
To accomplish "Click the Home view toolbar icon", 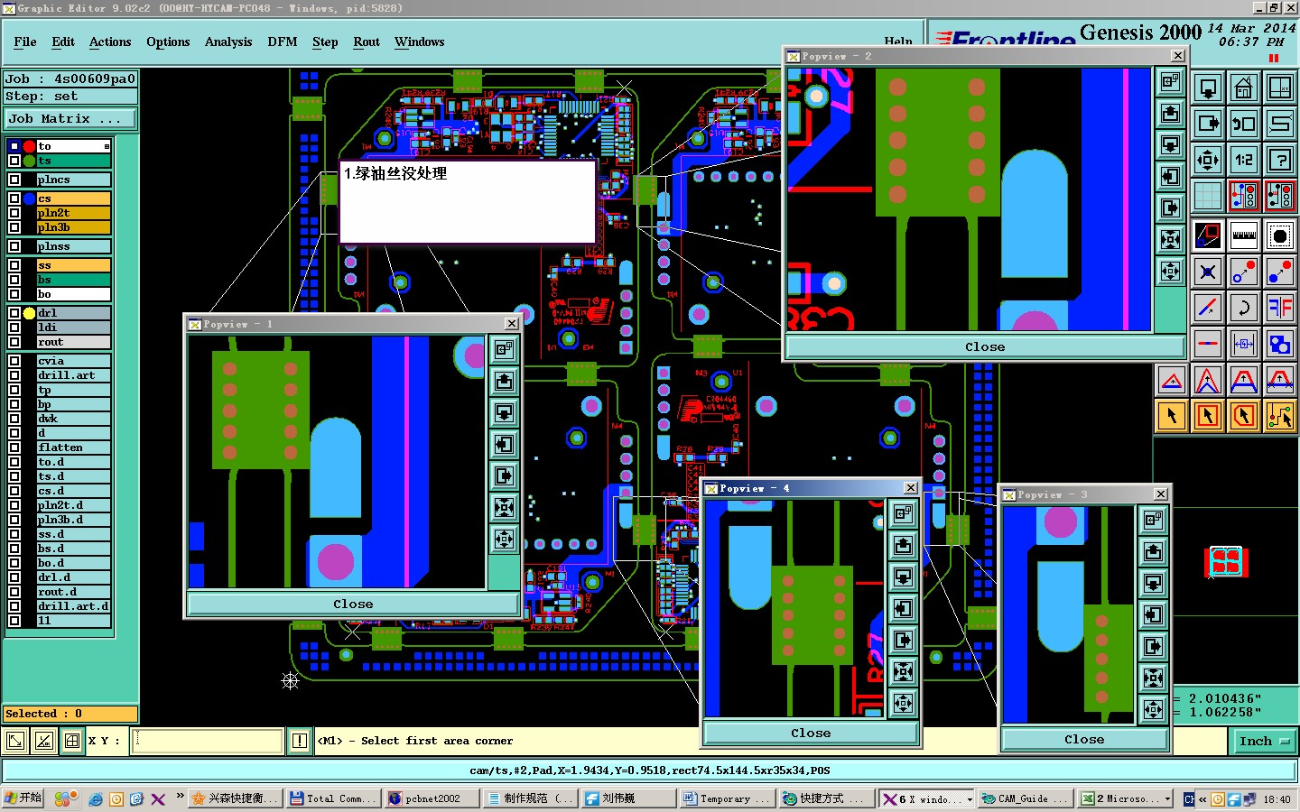I will coord(1243,88).
